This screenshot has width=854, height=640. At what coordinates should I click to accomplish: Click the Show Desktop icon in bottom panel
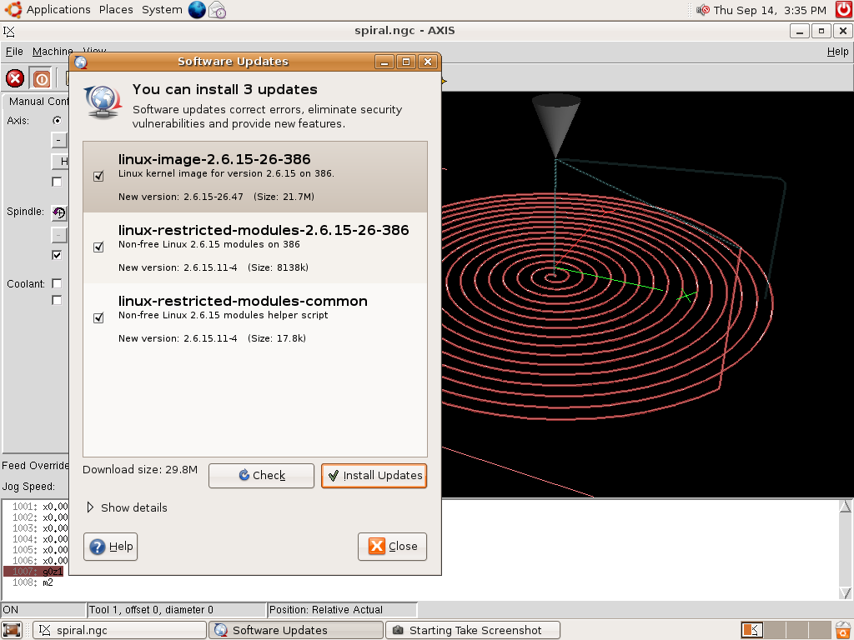point(12,630)
